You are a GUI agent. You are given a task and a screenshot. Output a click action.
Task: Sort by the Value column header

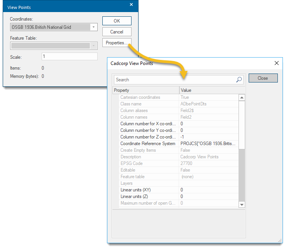(x=212, y=90)
